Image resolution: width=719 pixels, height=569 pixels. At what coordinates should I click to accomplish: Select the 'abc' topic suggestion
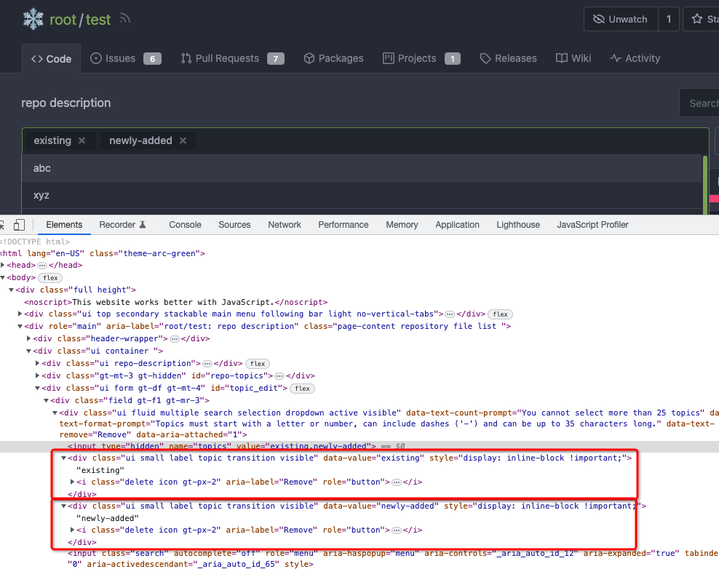coord(362,168)
